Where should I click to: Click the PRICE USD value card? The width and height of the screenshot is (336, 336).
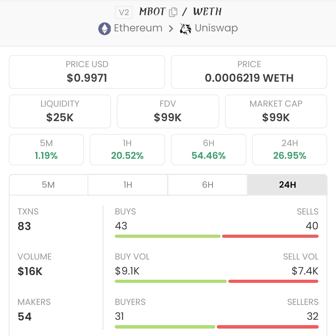(87, 72)
